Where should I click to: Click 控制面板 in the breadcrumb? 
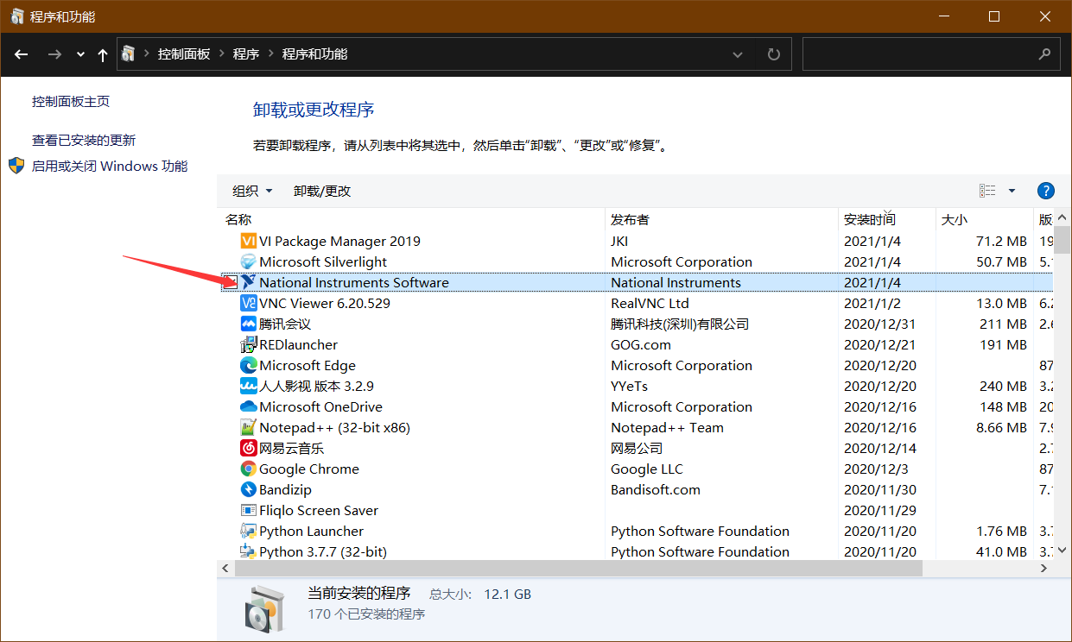click(184, 53)
